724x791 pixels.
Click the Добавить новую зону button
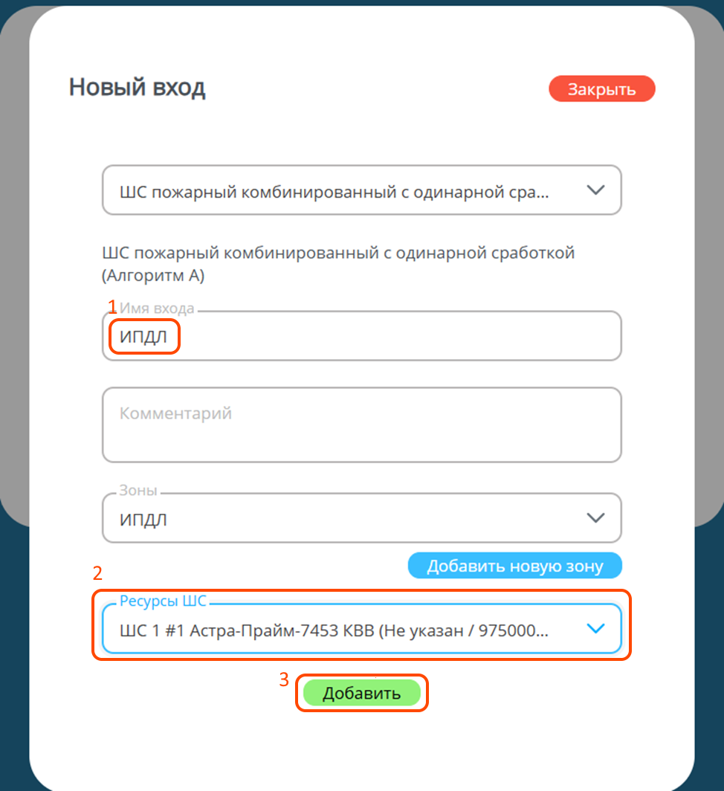pos(514,566)
